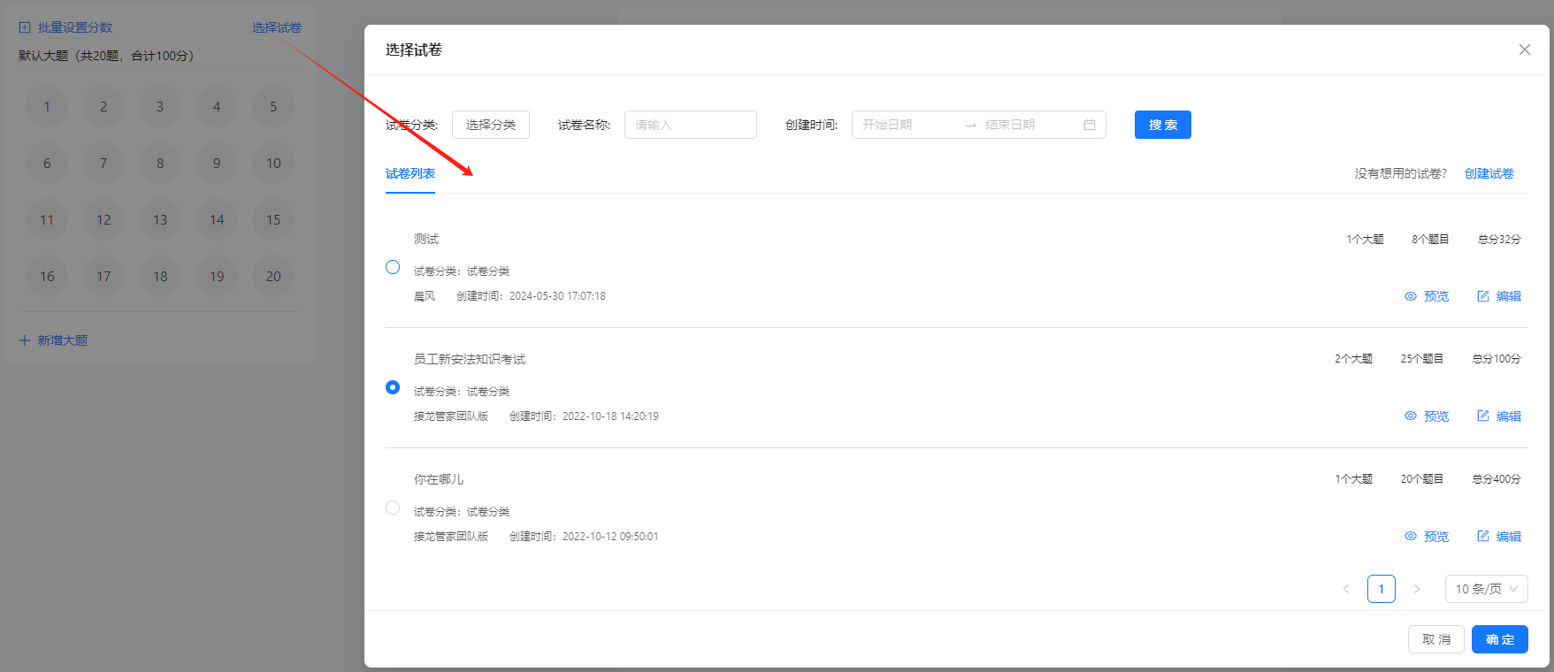The height and width of the screenshot is (672, 1554).
Task: Select question number 19 in background panel
Action: (x=217, y=277)
